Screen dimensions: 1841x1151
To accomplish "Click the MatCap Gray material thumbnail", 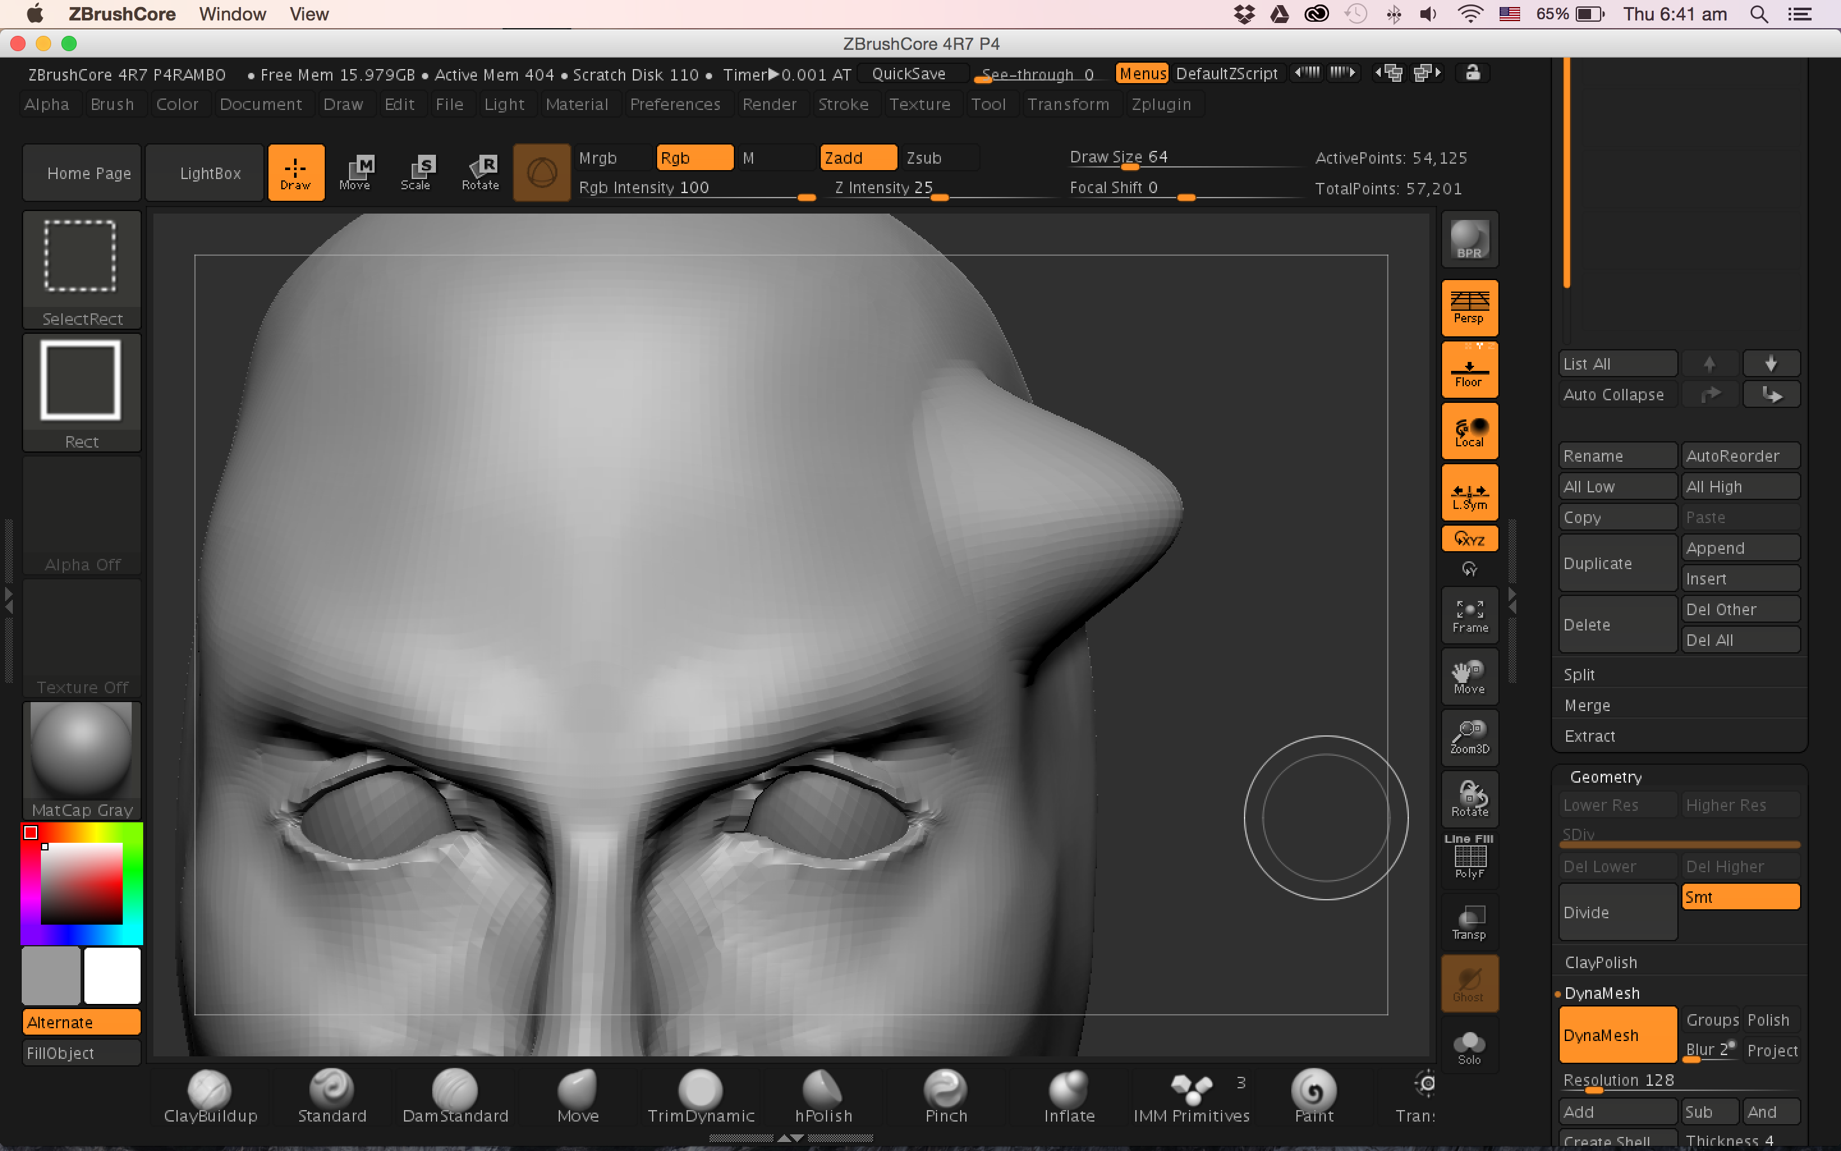I will coord(81,759).
